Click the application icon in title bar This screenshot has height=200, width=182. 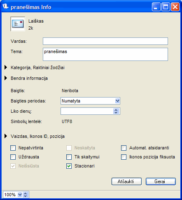pyautogui.click(x=6, y=7)
